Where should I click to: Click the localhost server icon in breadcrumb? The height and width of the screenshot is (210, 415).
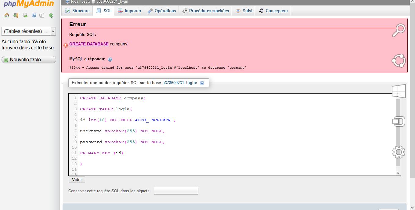[68, 2]
